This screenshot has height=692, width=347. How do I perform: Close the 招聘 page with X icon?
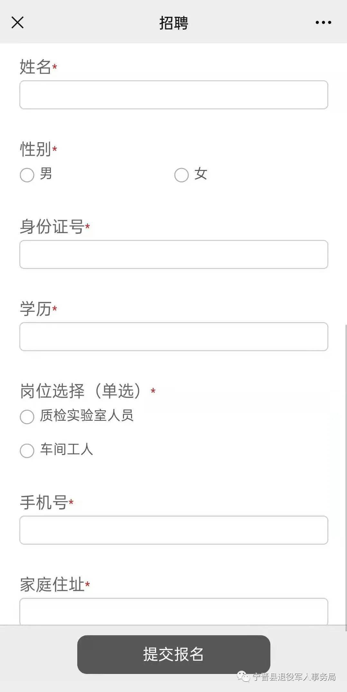point(17,23)
